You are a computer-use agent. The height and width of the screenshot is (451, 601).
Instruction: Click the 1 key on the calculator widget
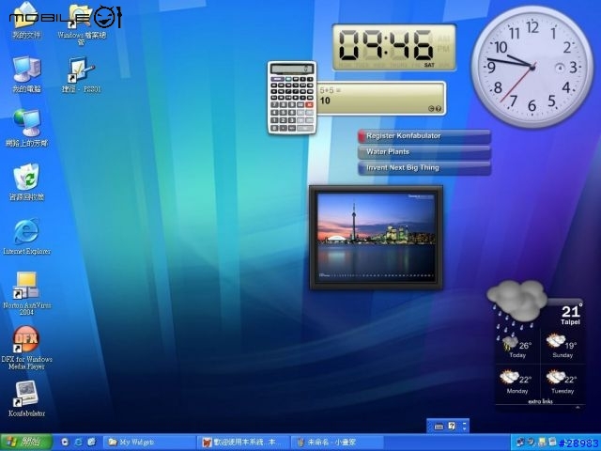point(274,120)
